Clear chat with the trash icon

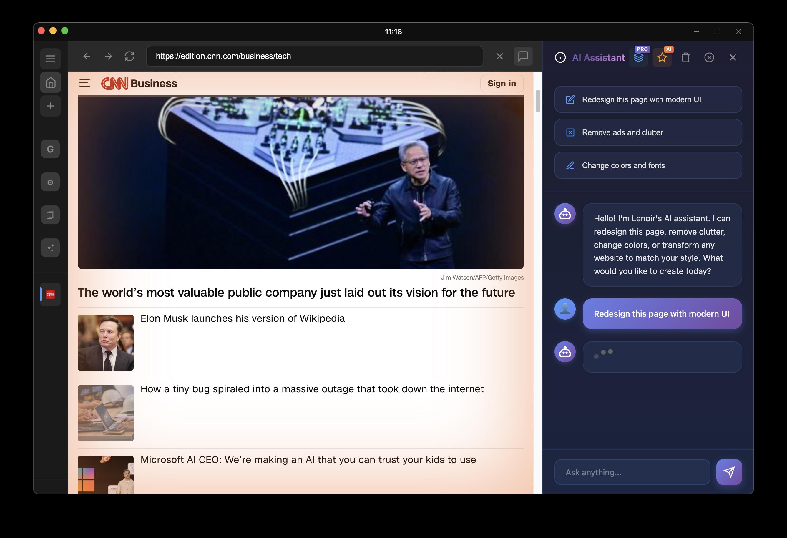685,58
